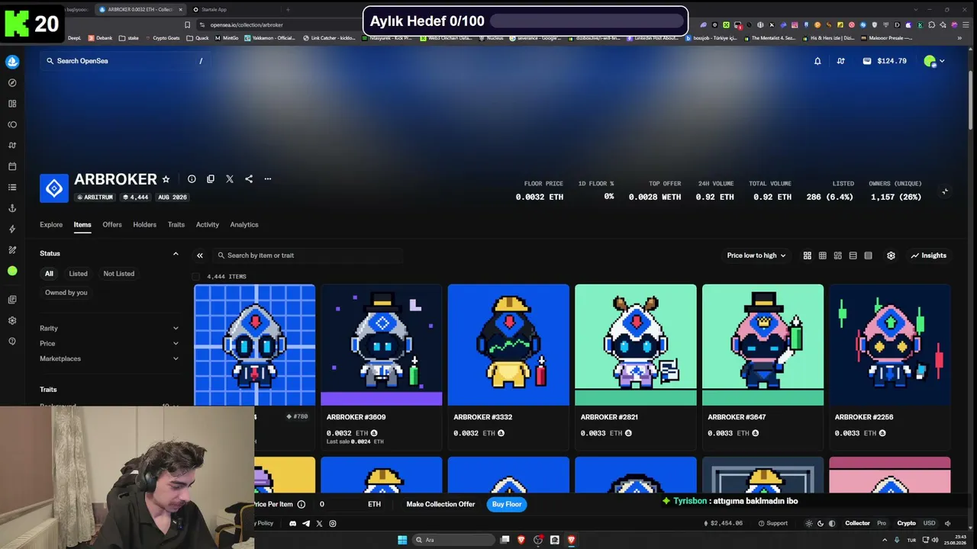Screen dimensions: 977x549
Task: Collapse the Status filter section
Action: (176, 253)
